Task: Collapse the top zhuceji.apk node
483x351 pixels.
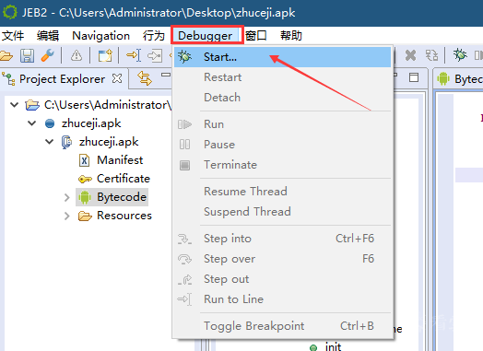Action: click(x=31, y=123)
